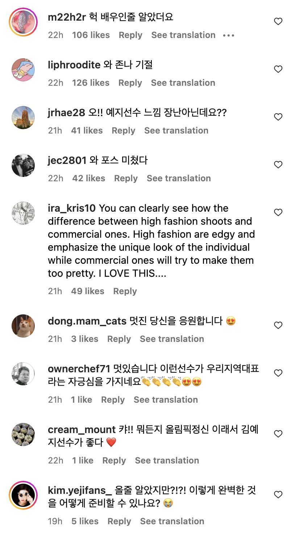This screenshot has width=292, height=534.
Task: Like the cream_mount comment
Action: 278,434
